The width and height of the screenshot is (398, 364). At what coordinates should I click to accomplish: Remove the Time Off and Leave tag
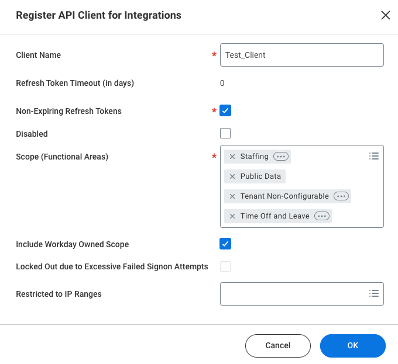(232, 216)
